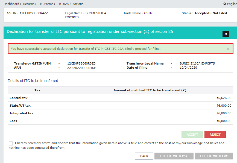The height and width of the screenshot is (163, 237).
Task: Navigate to ITC Forms breadcrumb
Action: tap(46, 4)
